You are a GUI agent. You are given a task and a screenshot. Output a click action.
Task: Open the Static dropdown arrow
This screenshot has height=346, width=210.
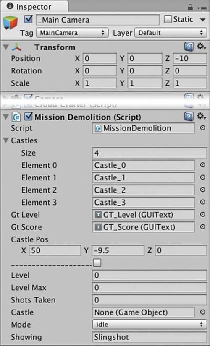(202, 20)
